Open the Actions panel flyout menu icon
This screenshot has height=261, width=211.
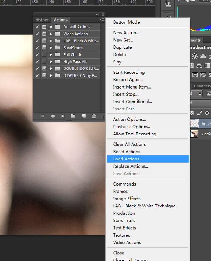tap(102, 20)
